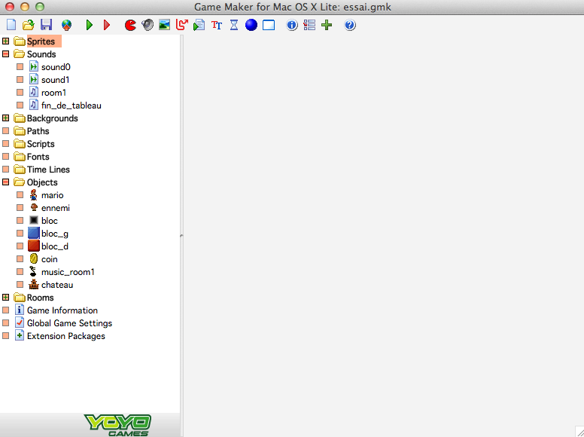Select the Rooms folder label
Viewport: 584px width, 437px height.
(40, 298)
